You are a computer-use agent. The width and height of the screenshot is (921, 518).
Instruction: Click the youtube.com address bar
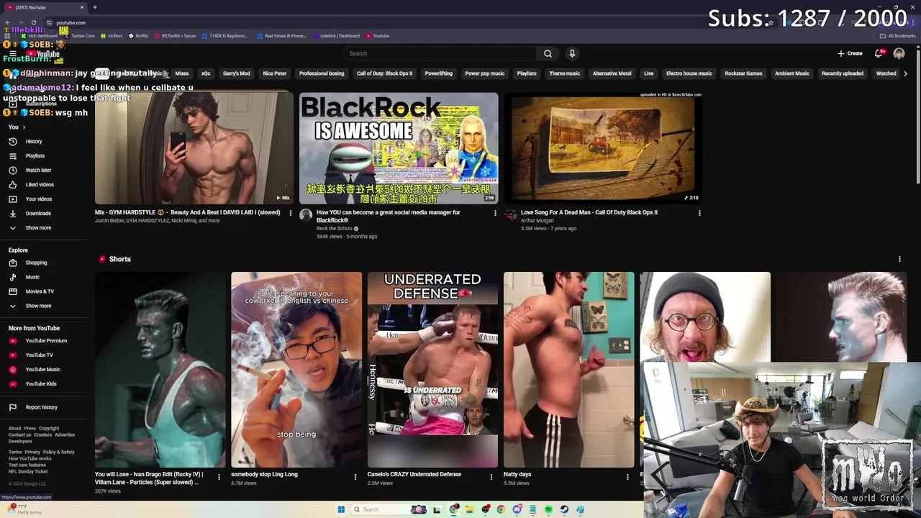(x=403, y=23)
